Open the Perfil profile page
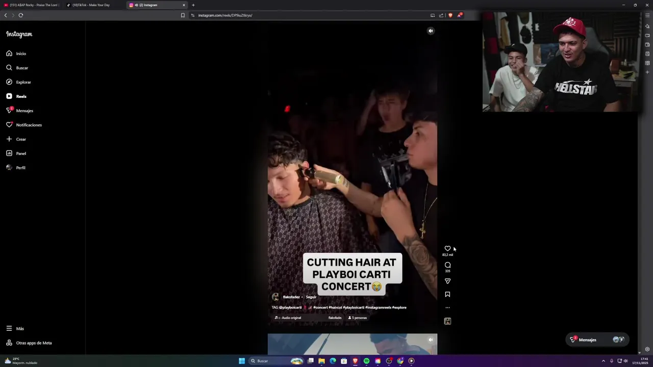This screenshot has width=653, height=367. (16, 168)
